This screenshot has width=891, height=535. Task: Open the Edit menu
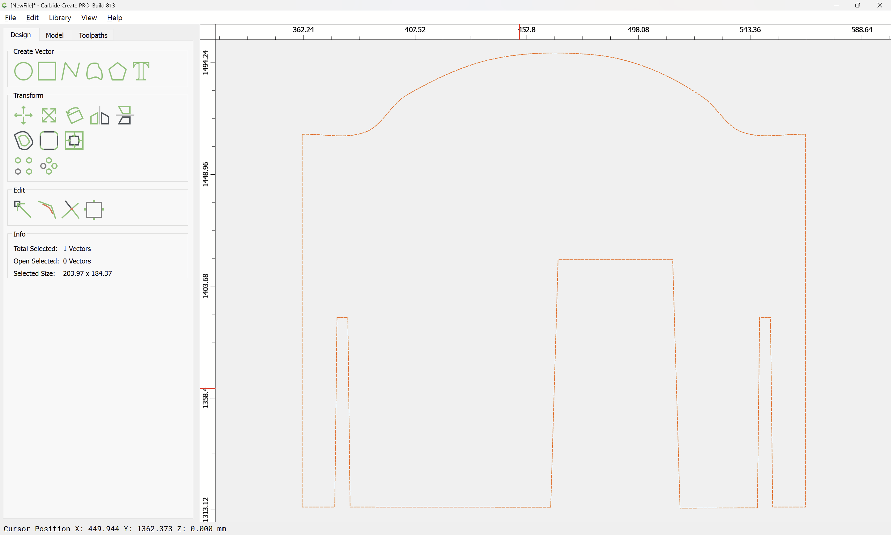32,18
